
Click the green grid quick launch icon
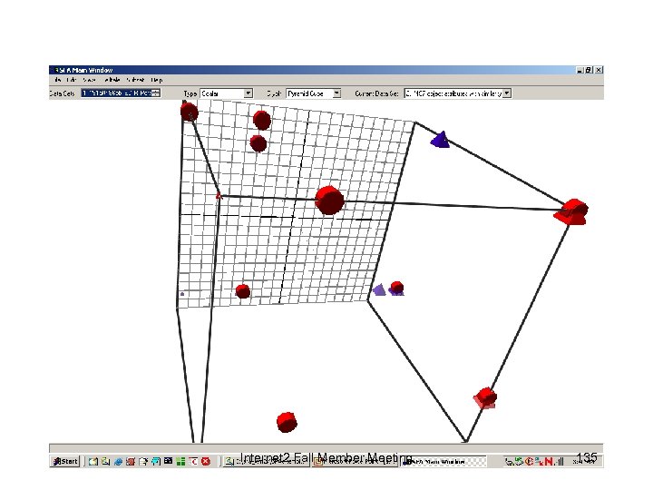pos(180,461)
